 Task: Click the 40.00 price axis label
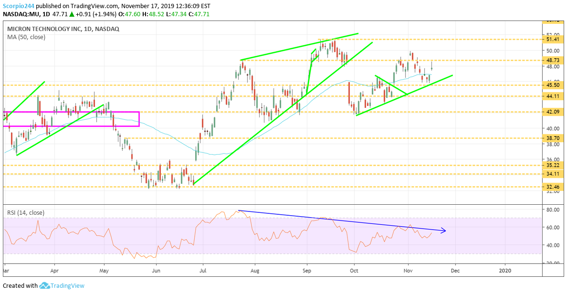tap(553, 129)
